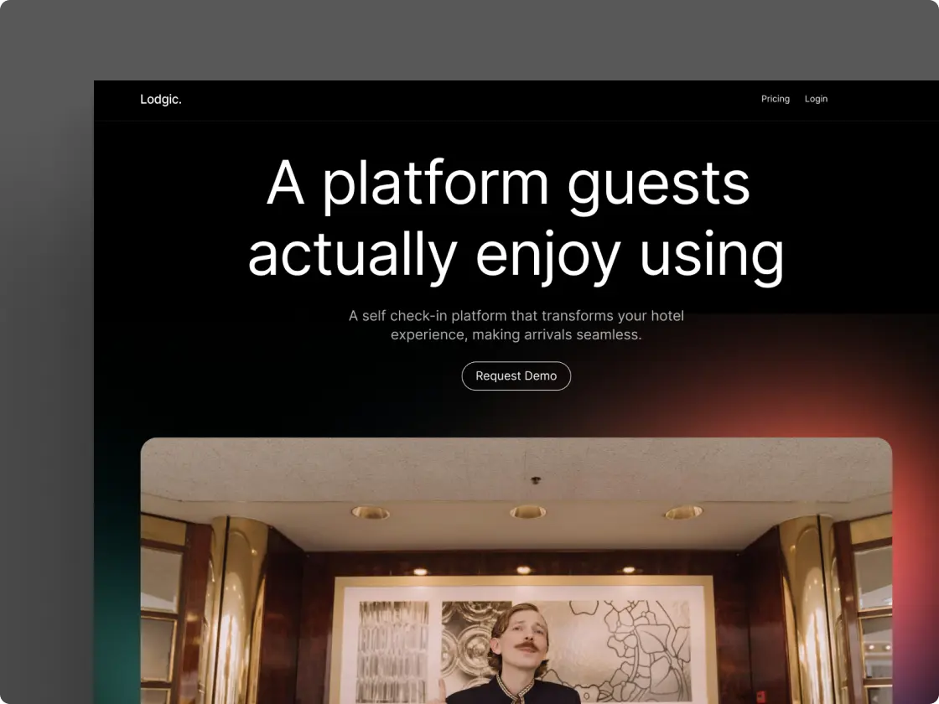Click the left gold curved column

(239, 612)
